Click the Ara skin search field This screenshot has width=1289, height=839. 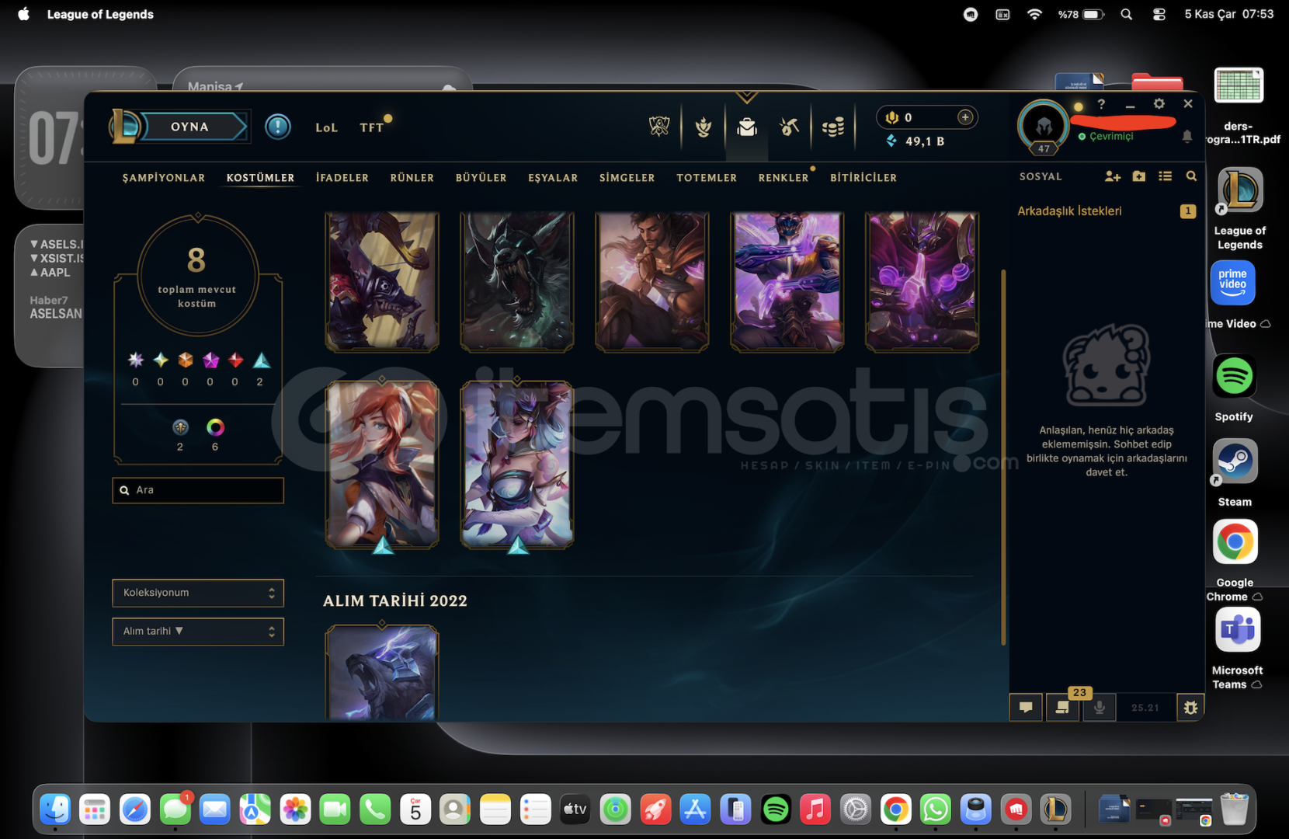coord(198,490)
